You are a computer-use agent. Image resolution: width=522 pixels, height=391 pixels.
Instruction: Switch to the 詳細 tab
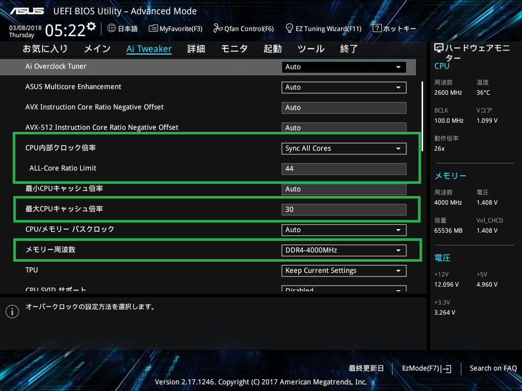coord(196,49)
